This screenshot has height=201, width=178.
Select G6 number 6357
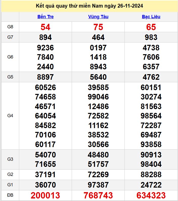151,67
